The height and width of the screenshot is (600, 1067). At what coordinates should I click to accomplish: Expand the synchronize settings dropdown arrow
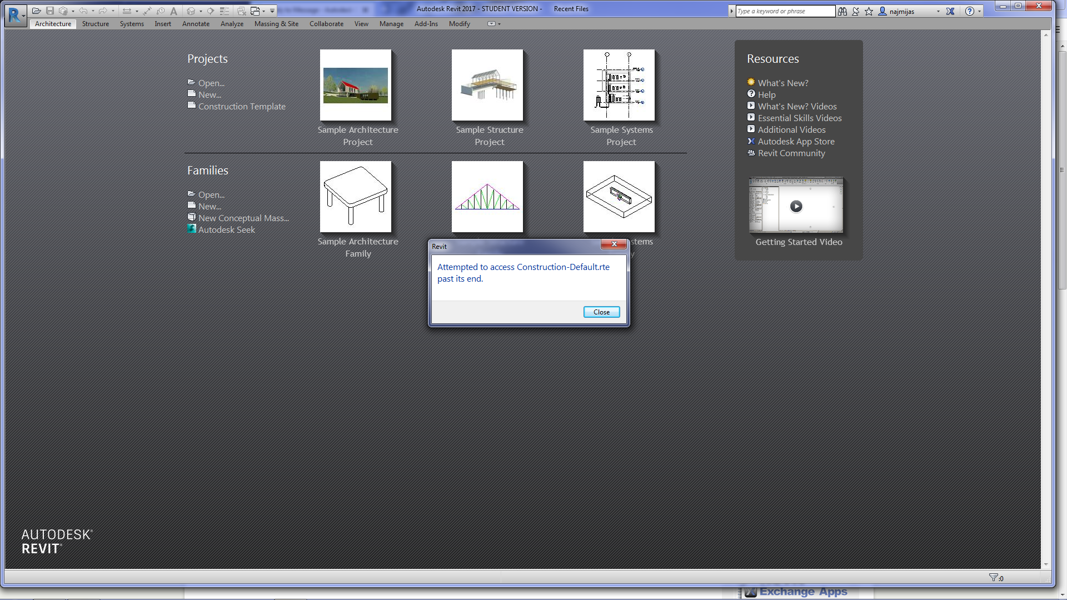73,11
